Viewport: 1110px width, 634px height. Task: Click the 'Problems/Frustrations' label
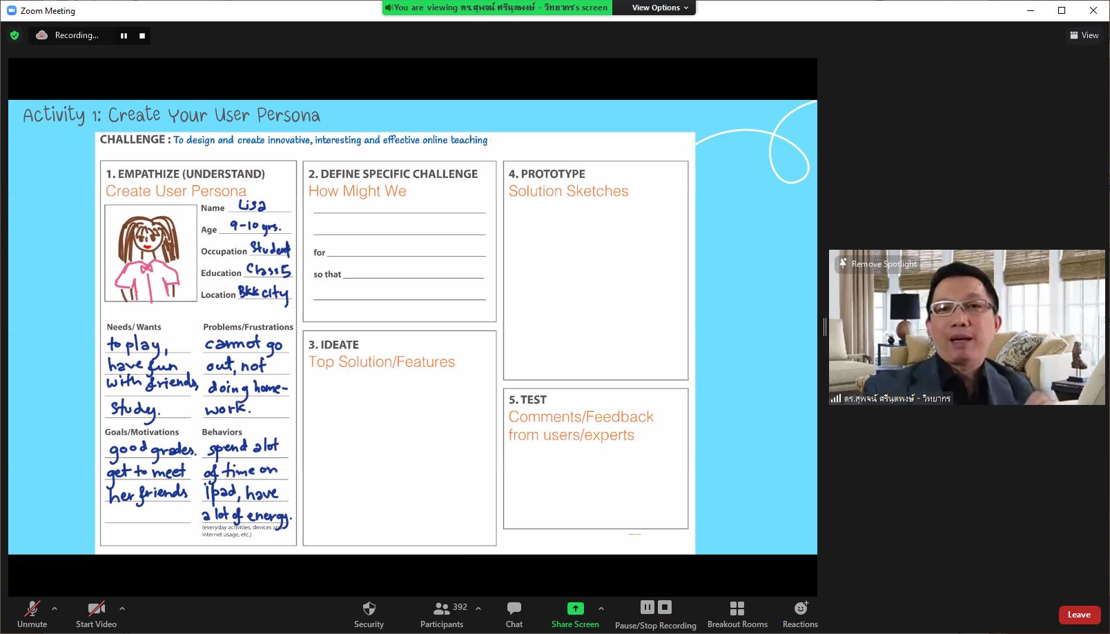pos(248,327)
